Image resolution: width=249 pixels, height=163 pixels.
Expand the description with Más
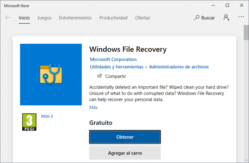point(93,107)
